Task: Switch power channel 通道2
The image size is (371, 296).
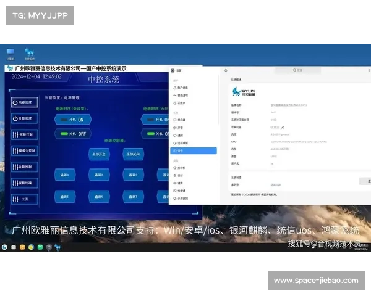Action: 99,175
